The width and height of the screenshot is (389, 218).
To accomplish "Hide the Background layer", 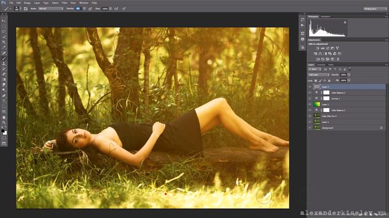I will point(309,128).
